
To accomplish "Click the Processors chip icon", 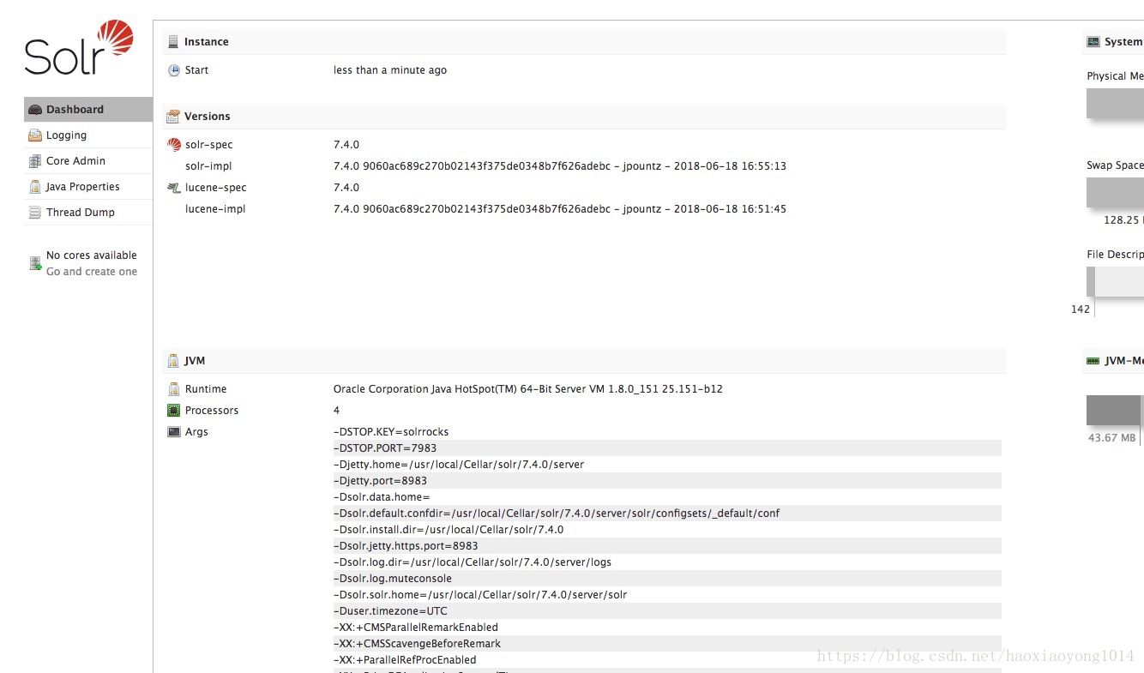I will point(174,411).
